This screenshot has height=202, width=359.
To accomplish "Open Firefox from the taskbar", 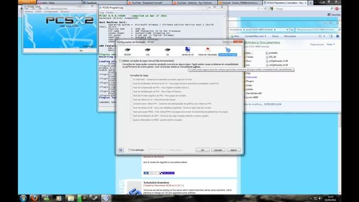I will coord(34,198).
